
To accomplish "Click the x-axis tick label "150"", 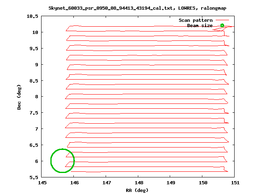I will (x=203, y=183).
